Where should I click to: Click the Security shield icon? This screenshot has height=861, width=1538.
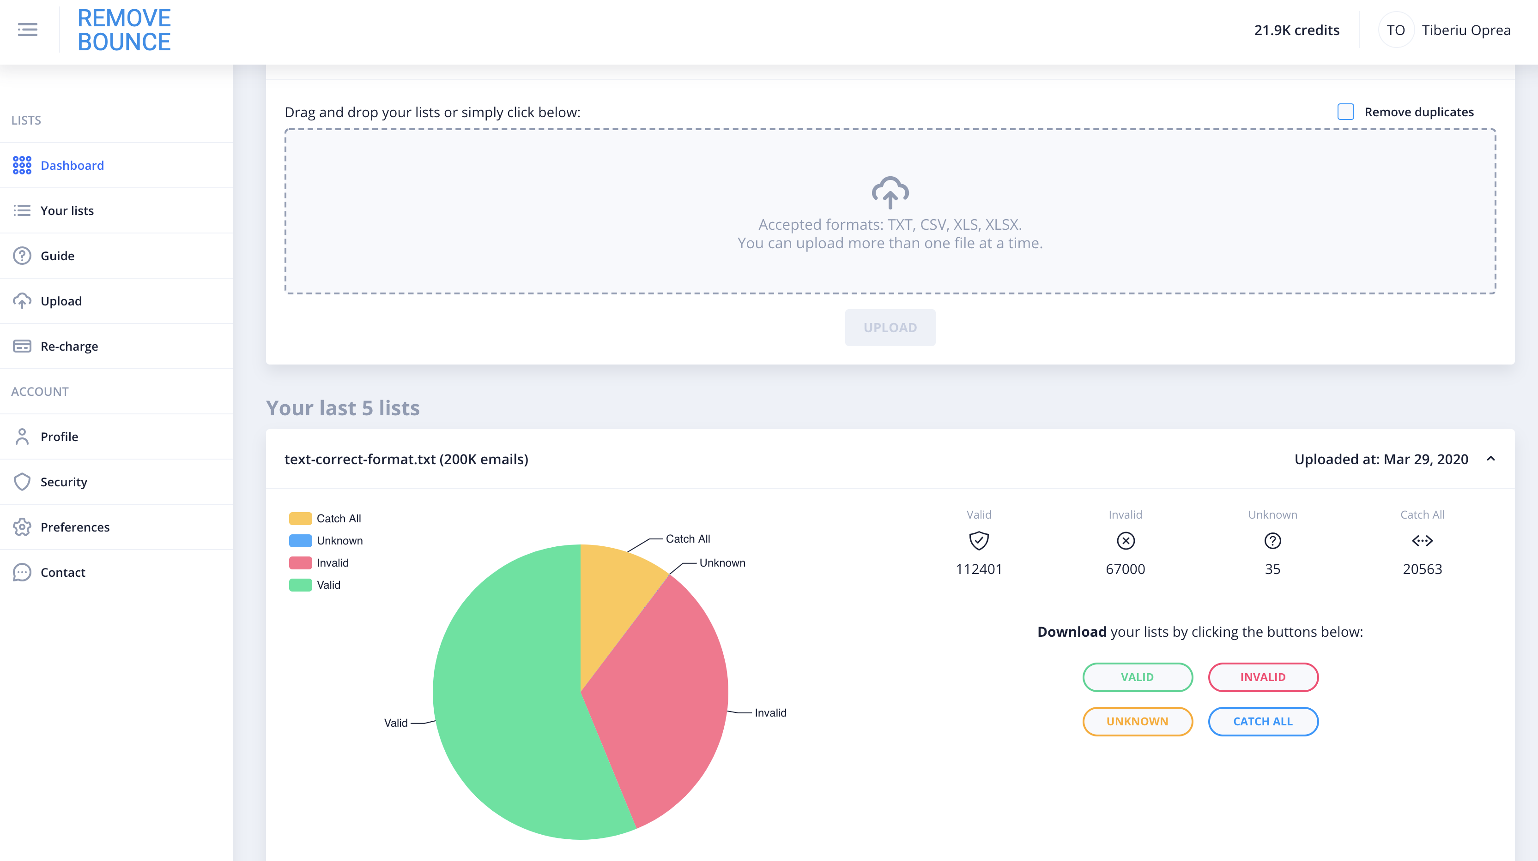[22, 482]
